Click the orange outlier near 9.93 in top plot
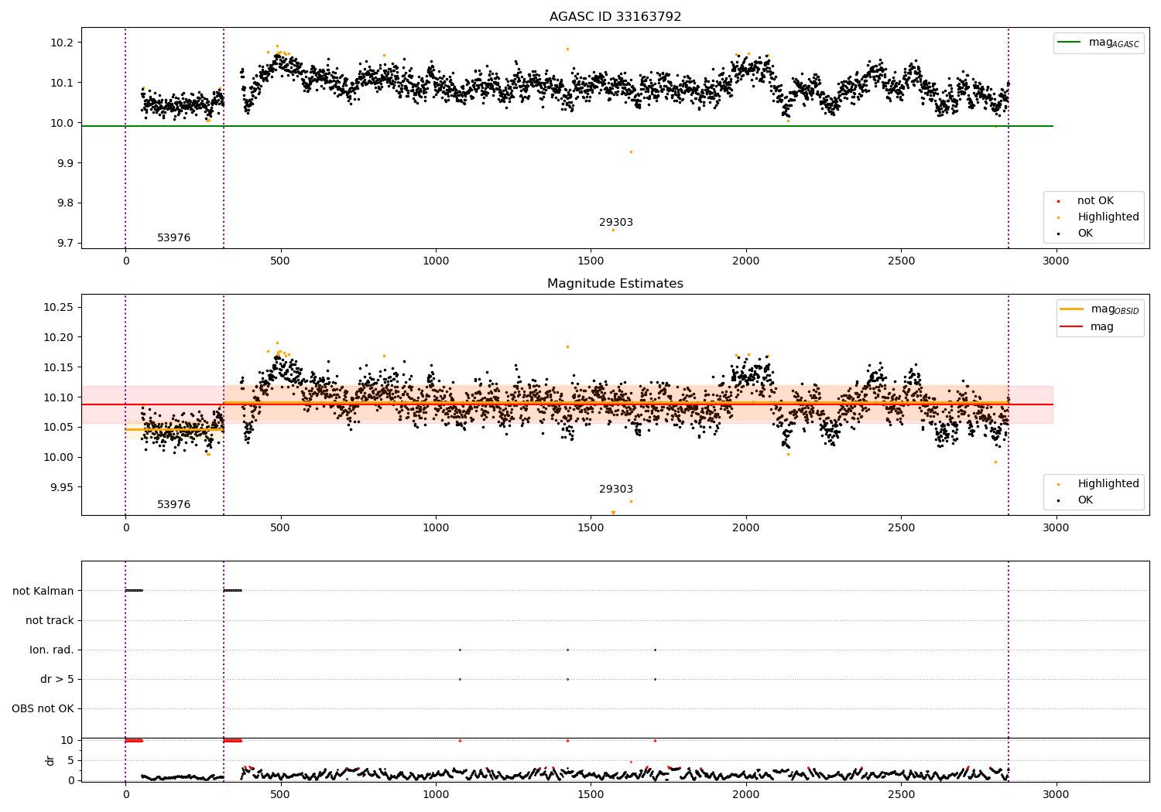 click(631, 152)
